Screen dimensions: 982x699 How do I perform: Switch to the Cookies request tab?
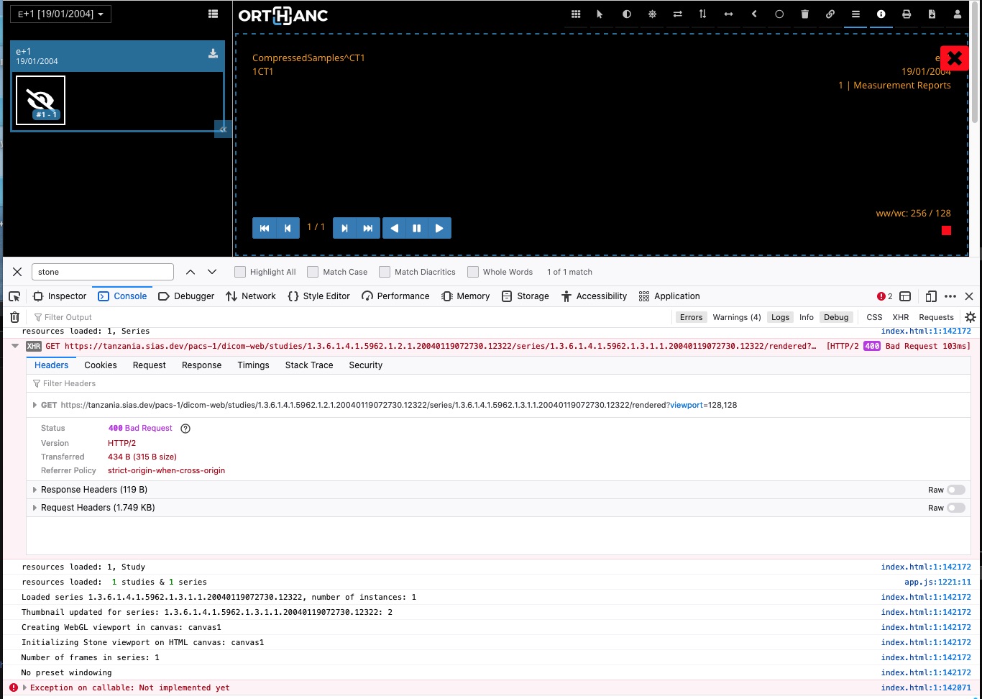pos(101,365)
